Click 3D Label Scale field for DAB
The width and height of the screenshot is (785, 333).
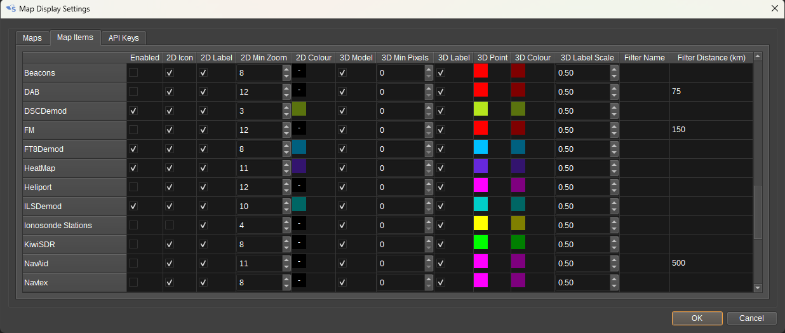tap(582, 92)
